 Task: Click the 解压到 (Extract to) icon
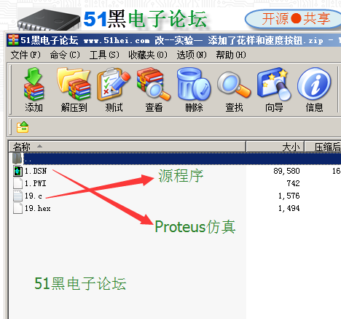coord(74,90)
